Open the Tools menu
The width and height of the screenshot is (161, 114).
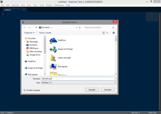(42, 5)
